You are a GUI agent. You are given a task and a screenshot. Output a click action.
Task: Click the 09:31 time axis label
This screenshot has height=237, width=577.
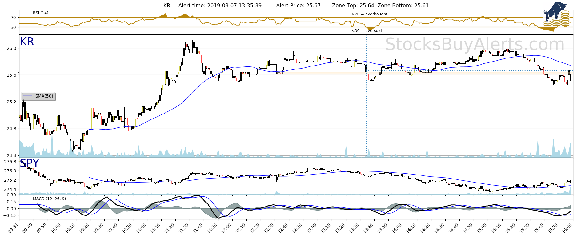(x=13, y=228)
